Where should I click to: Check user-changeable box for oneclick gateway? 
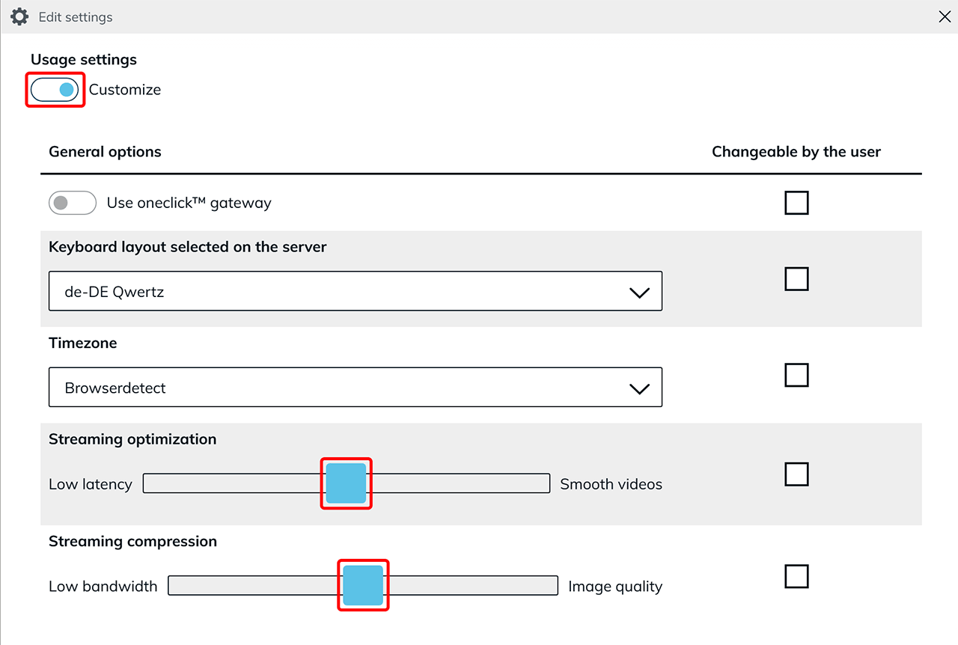(x=796, y=203)
